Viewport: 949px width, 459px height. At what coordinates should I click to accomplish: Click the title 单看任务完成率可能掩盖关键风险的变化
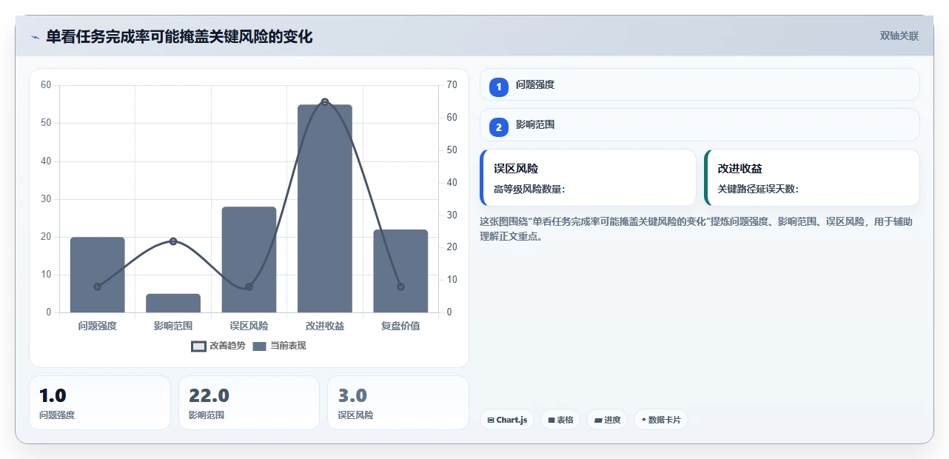(179, 36)
